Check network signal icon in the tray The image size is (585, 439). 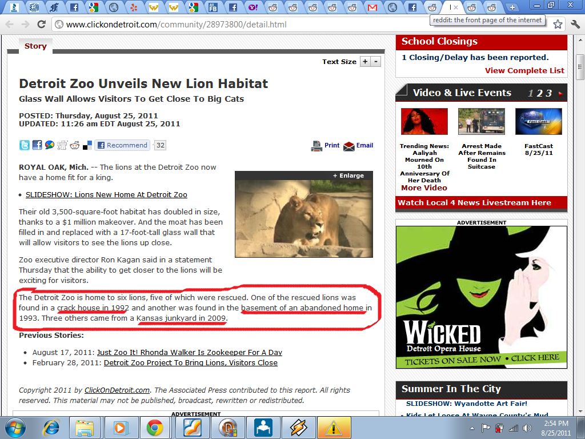[x=514, y=428]
